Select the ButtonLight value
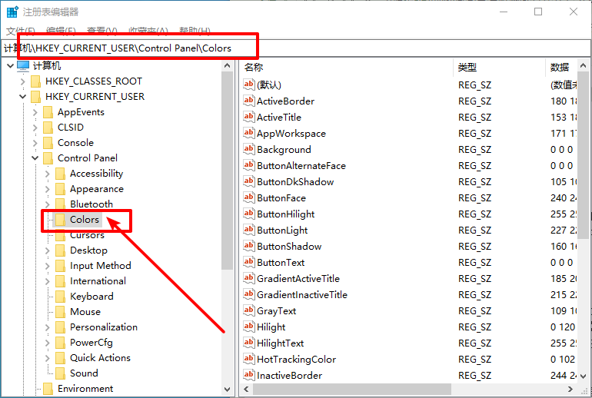 282,231
